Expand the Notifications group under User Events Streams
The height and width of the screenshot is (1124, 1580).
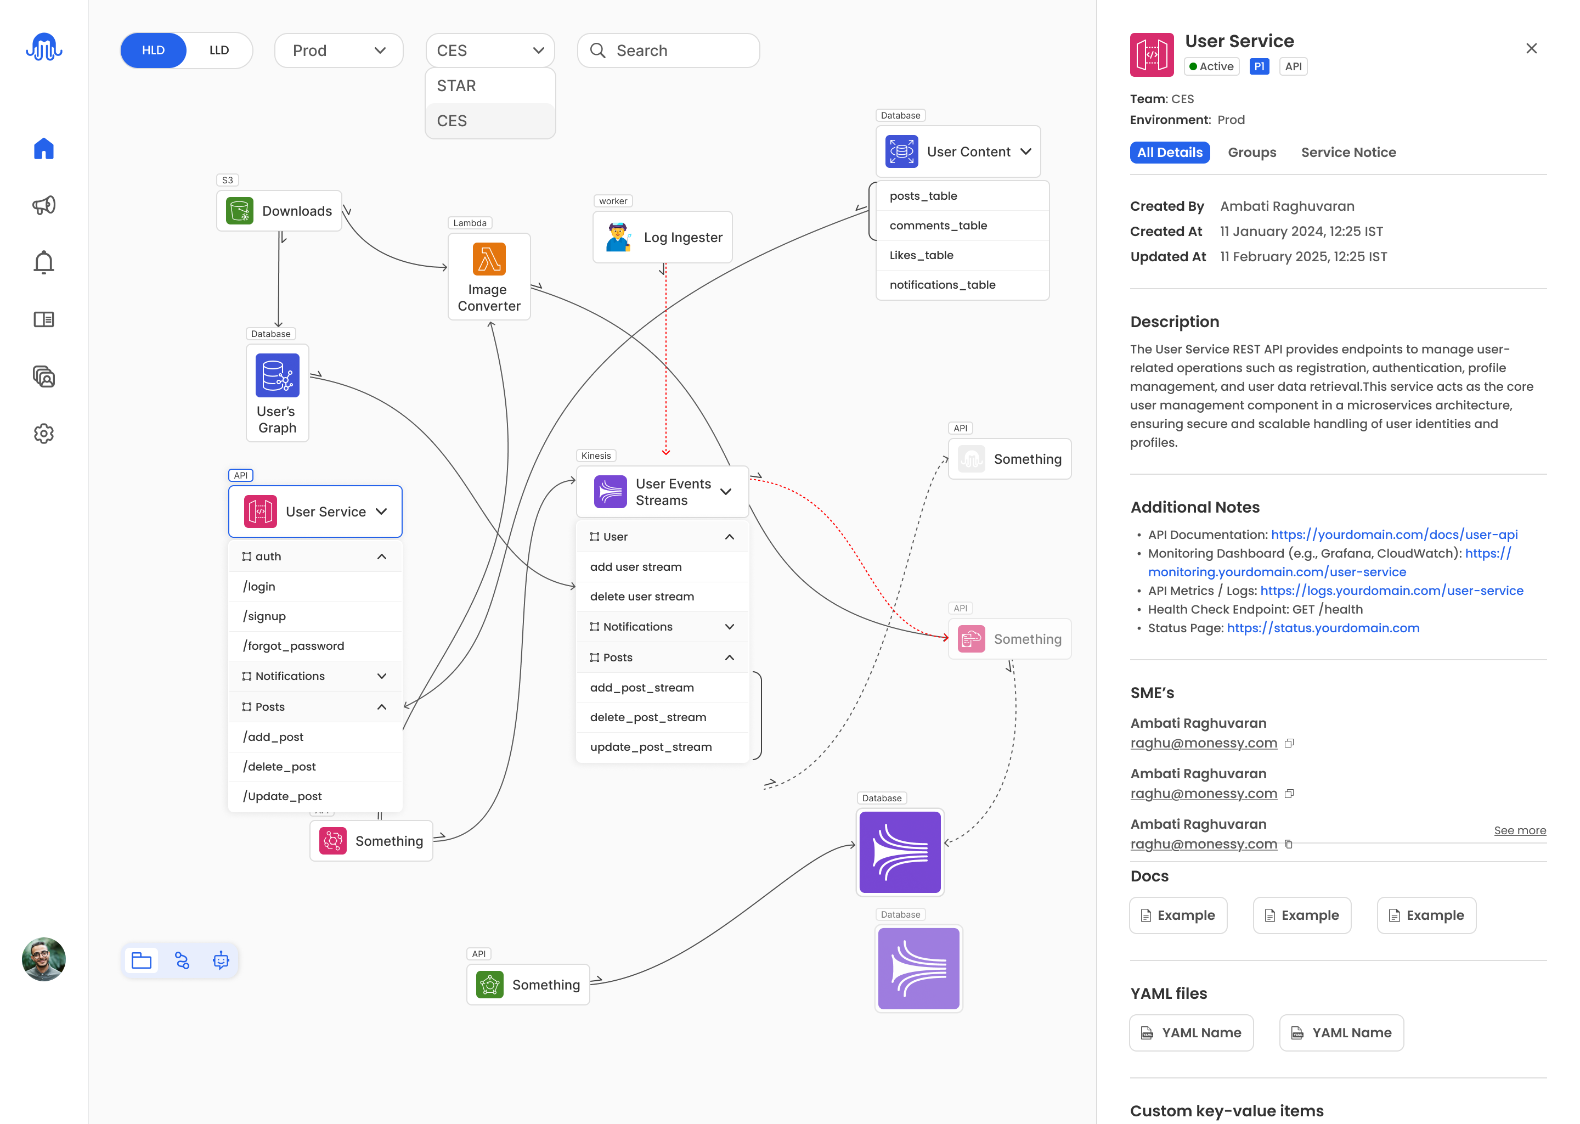coord(729,626)
